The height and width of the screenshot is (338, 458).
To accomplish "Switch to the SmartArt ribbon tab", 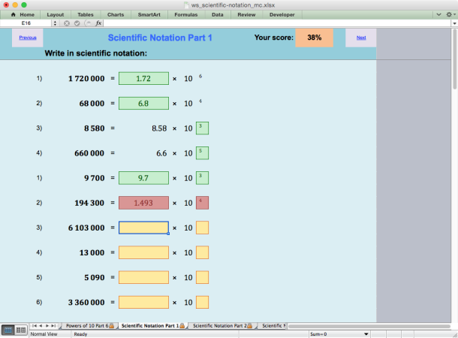I will 149,14.
